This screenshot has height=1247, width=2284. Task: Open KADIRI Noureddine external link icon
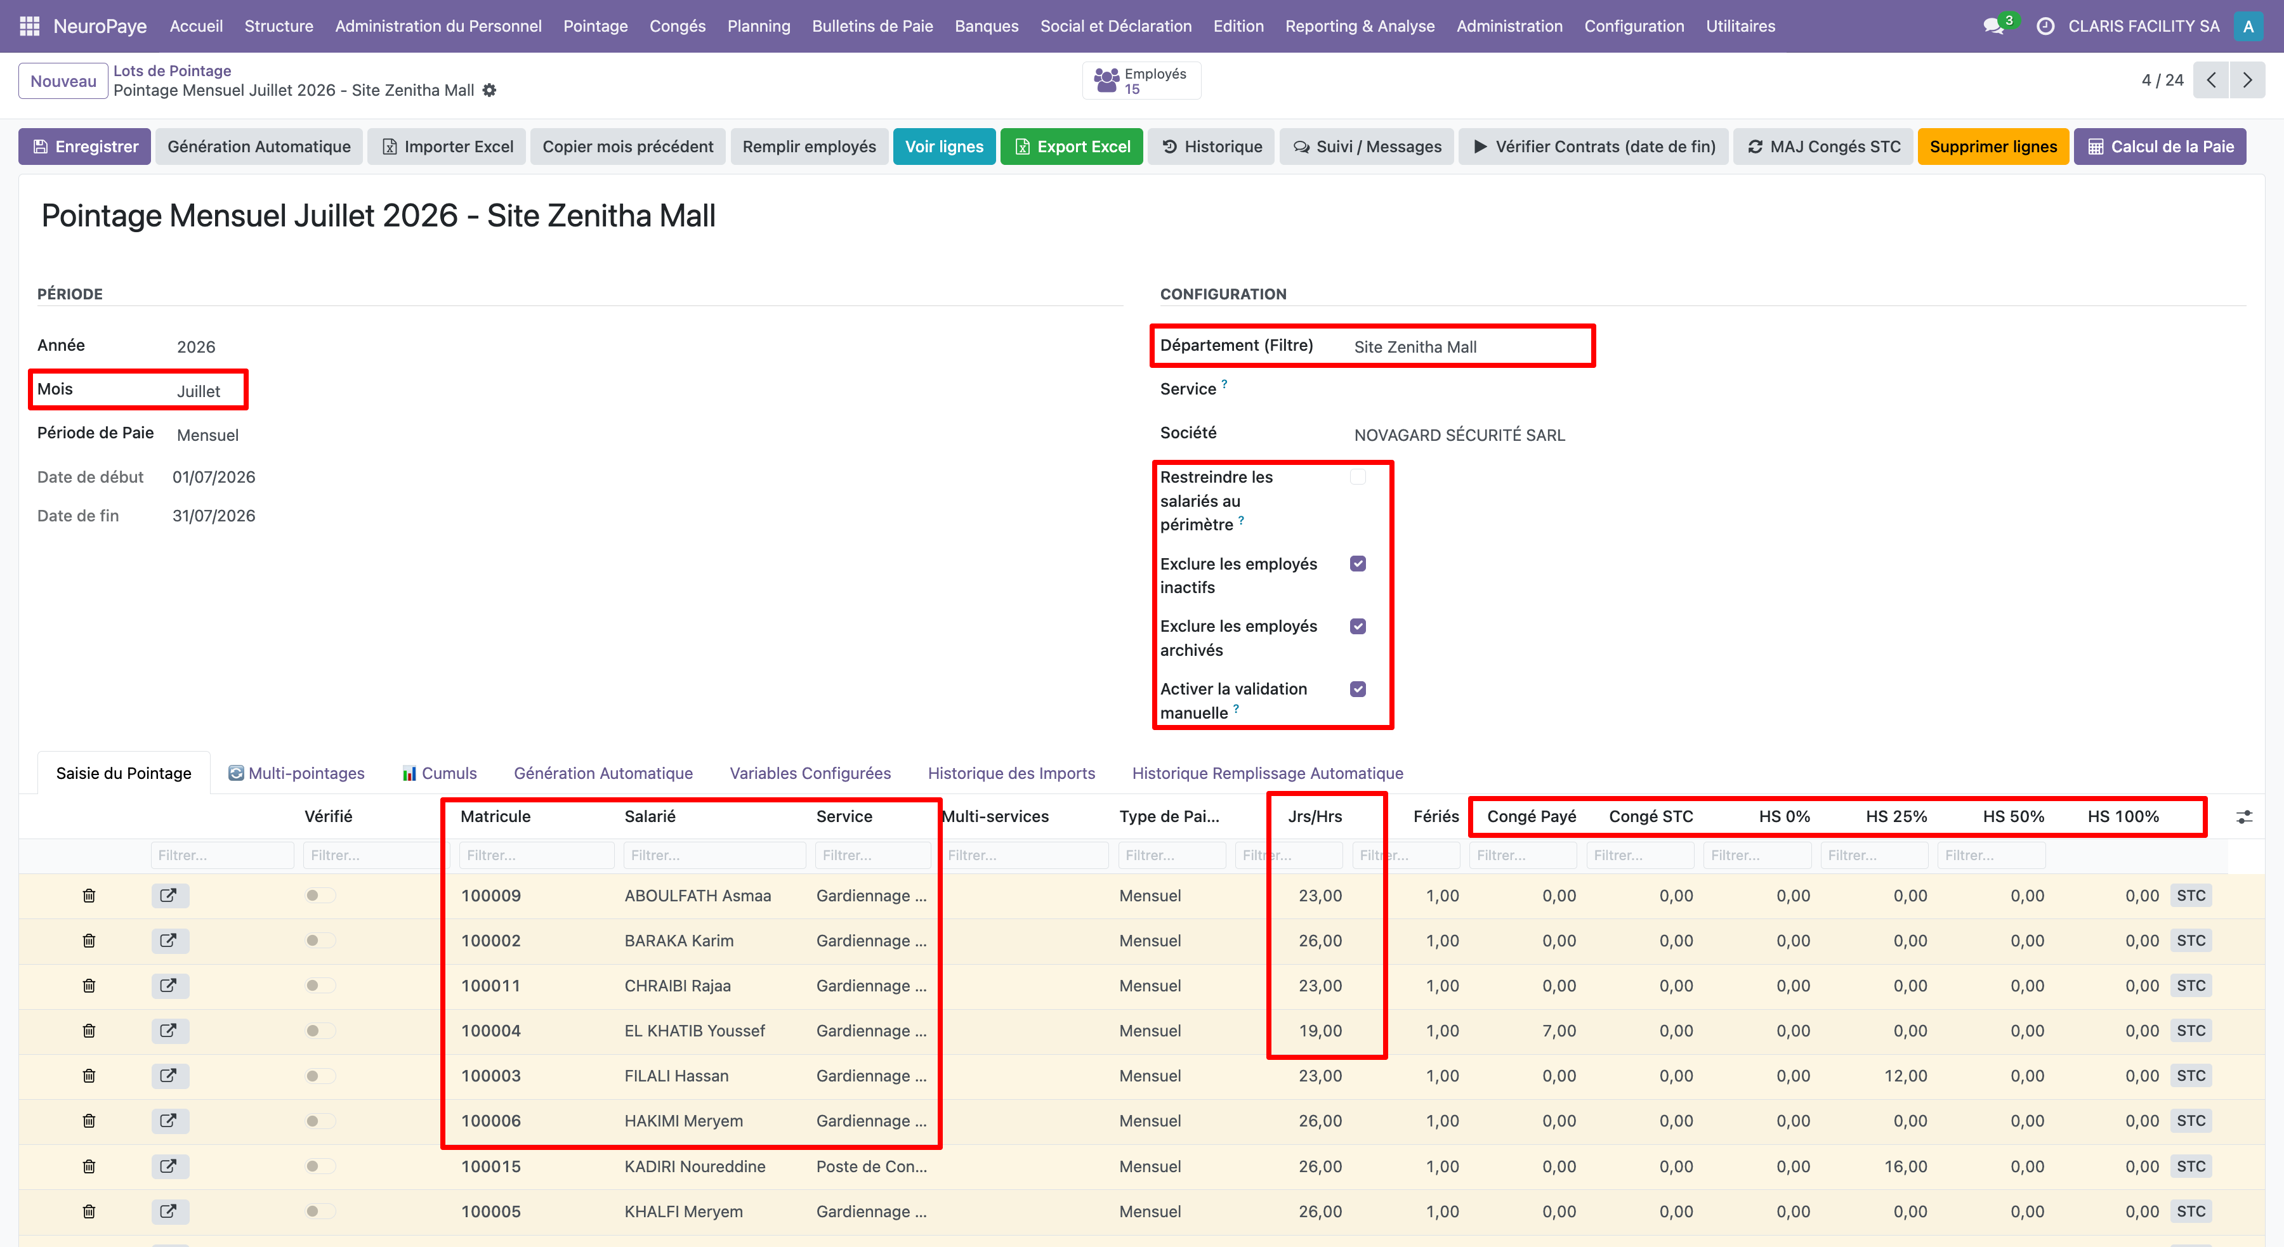[169, 1166]
